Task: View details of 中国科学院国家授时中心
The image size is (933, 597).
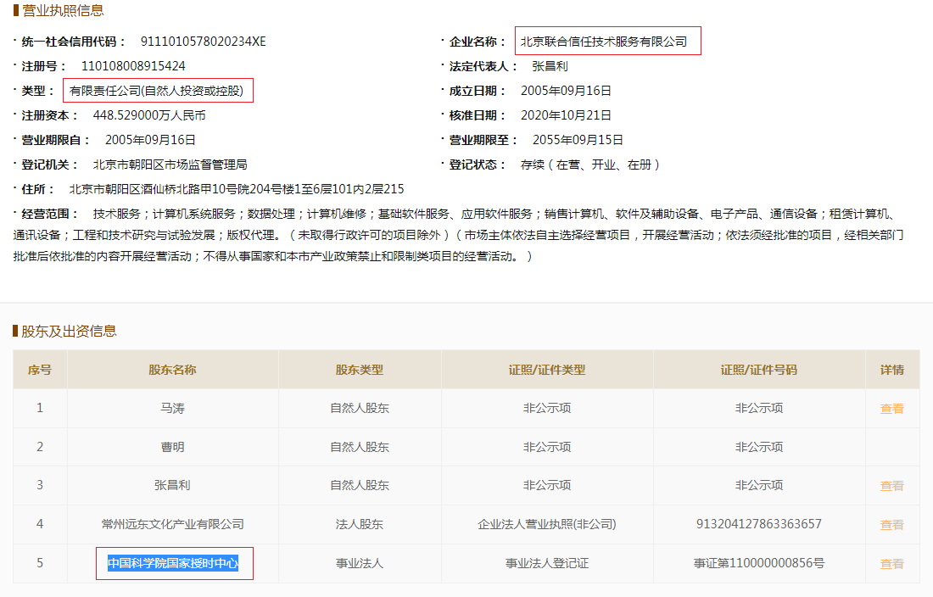Action: tap(891, 564)
